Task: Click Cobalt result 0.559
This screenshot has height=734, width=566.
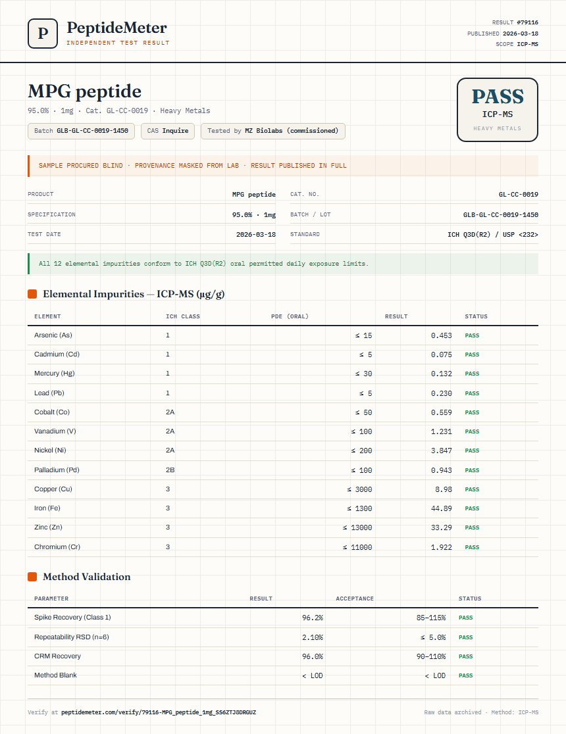Action: [442, 413]
